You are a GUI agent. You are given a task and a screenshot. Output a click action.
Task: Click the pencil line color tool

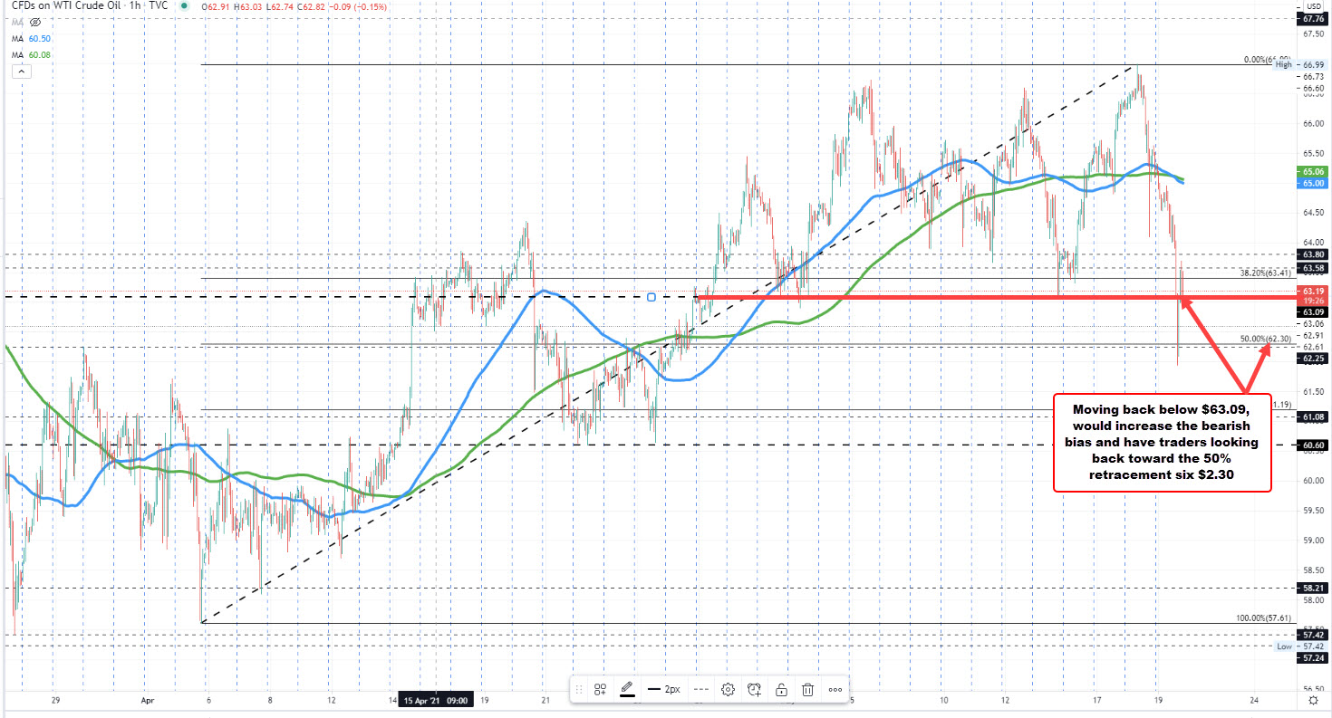pyautogui.click(x=625, y=689)
